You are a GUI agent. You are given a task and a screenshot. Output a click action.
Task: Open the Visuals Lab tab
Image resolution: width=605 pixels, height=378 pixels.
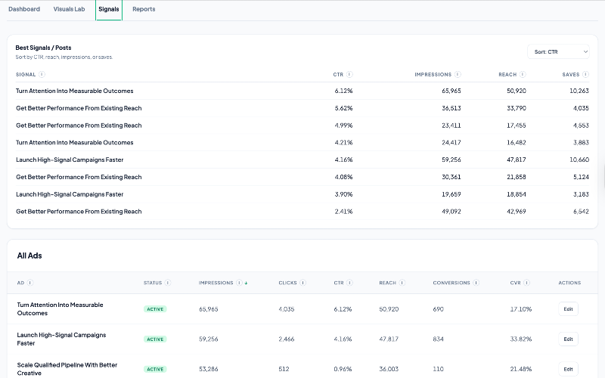point(69,9)
